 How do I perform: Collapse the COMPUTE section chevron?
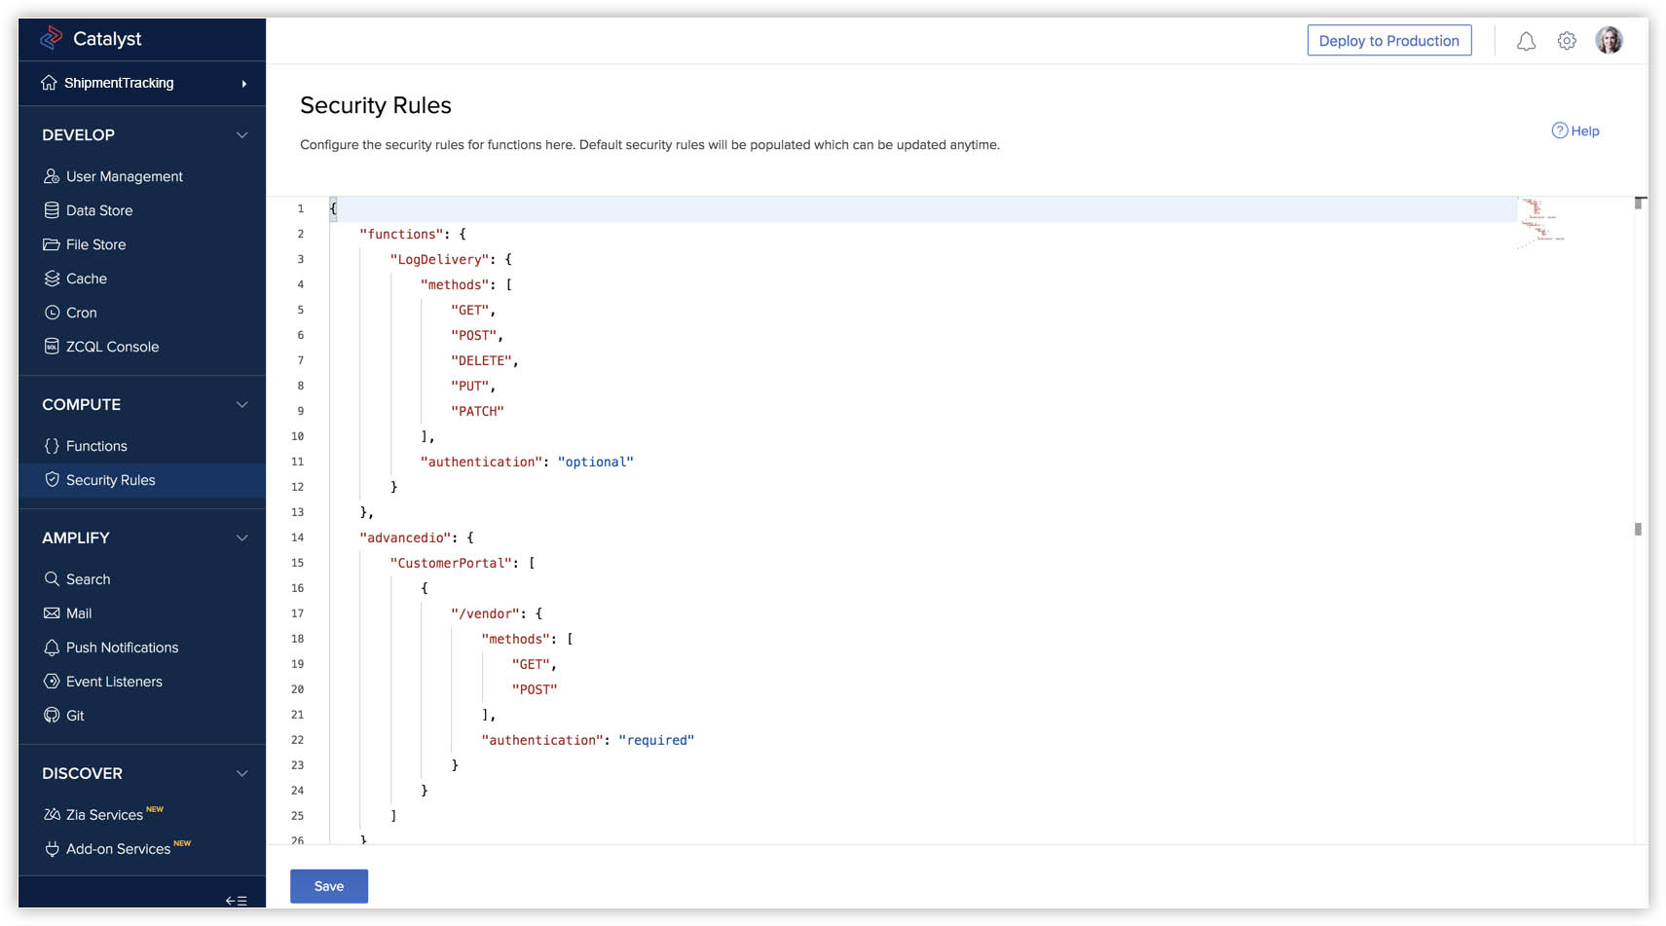pyautogui.click(x=242, y=405)
